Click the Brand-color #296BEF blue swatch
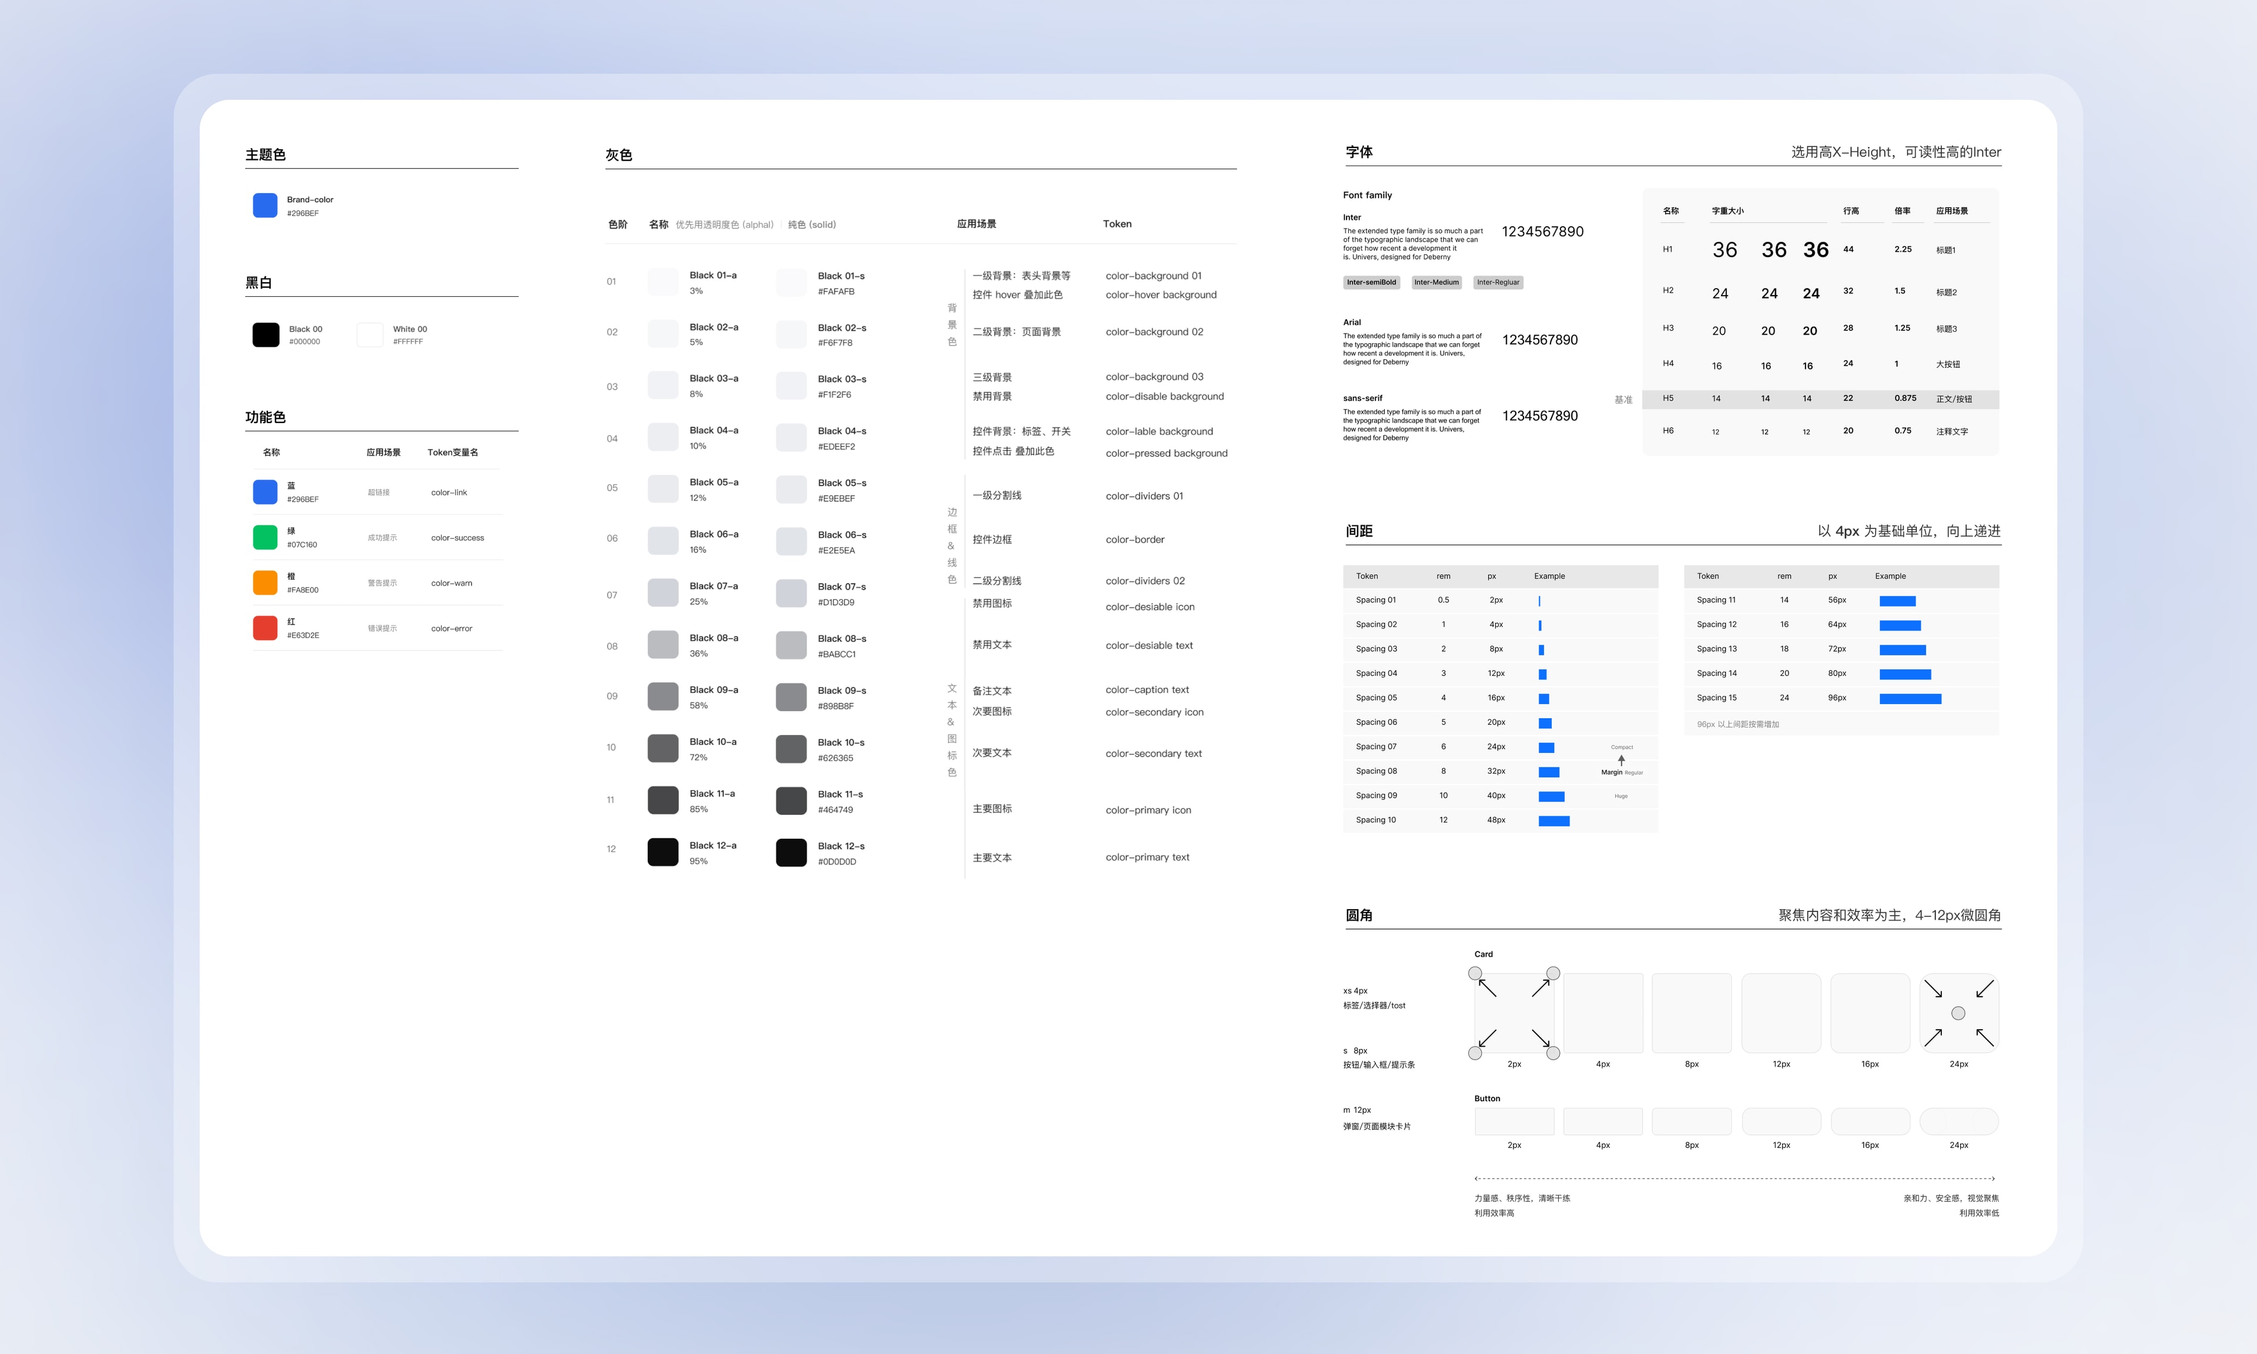 click(x=264, y=205)
